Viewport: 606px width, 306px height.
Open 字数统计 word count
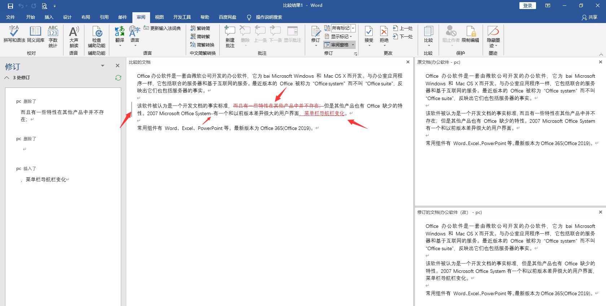pyautogui.click(x=53, y=36)
